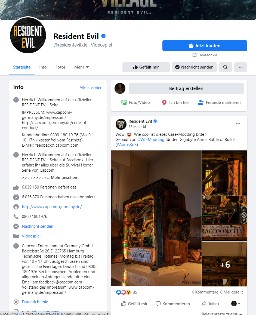Click the search magnifier icon button
Viewport: 256px width, 315px height.
pyautogui.click(x=226, y=67)
